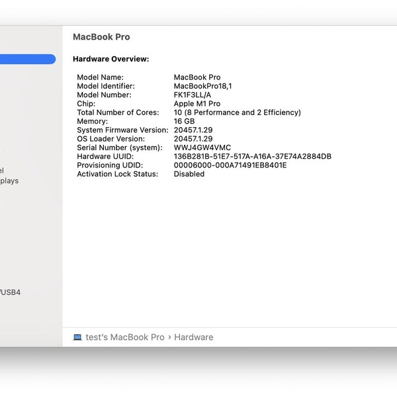This screenshot has width=397, height=397.
Task: Click the laptop icon in path bar
Action: pos(77,337)
